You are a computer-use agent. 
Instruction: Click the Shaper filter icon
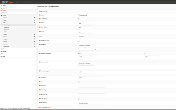coord(34,34)
